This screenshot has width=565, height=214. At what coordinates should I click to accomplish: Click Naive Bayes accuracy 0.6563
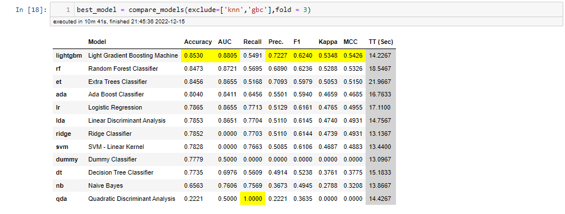tap(194, 185)
